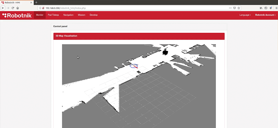The image size is (278, 128).
Task: Save page to Pocket icon
Action: point(234,8)
